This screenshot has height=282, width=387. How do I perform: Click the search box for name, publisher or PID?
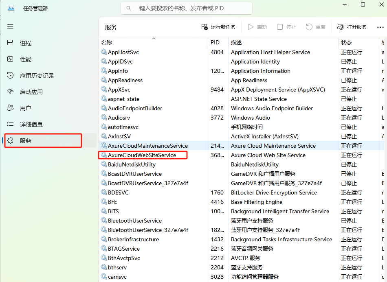186,9
